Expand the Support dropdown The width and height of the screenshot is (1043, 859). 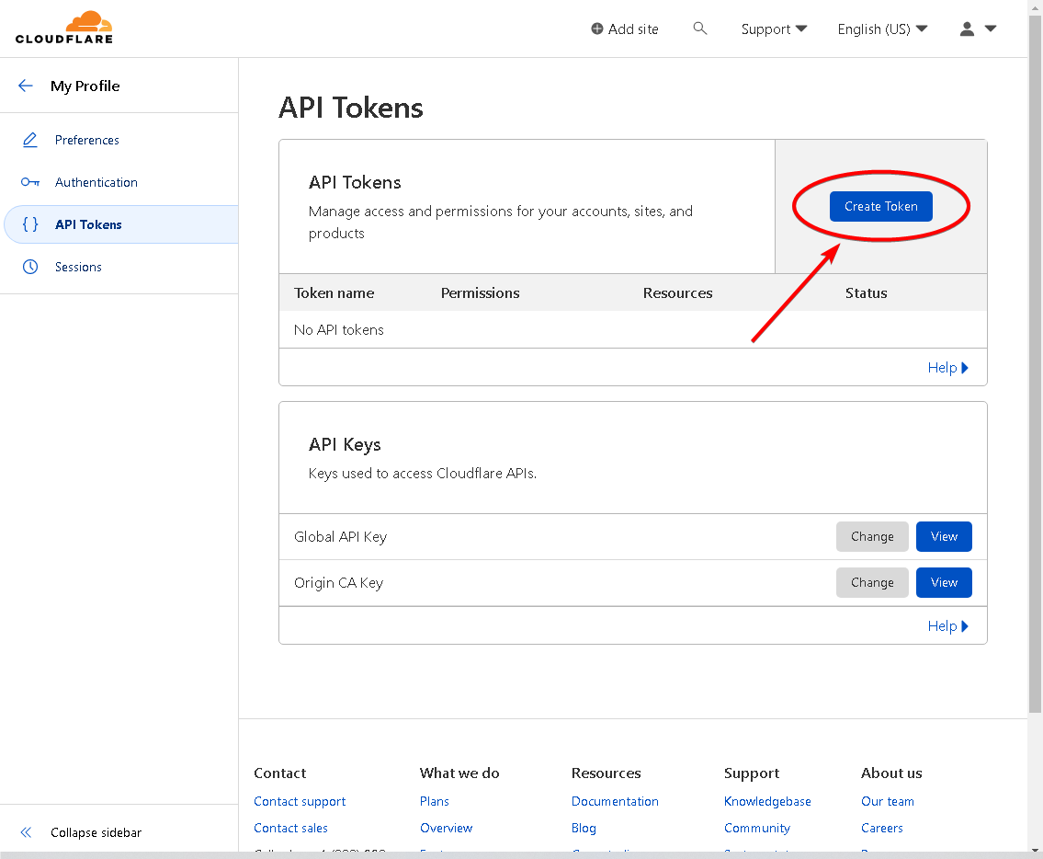pos(774,29)
